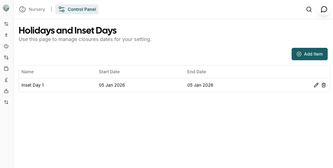Open the baby face icon in sidebar
Screen dimensions: 333x168
[6, 46]
